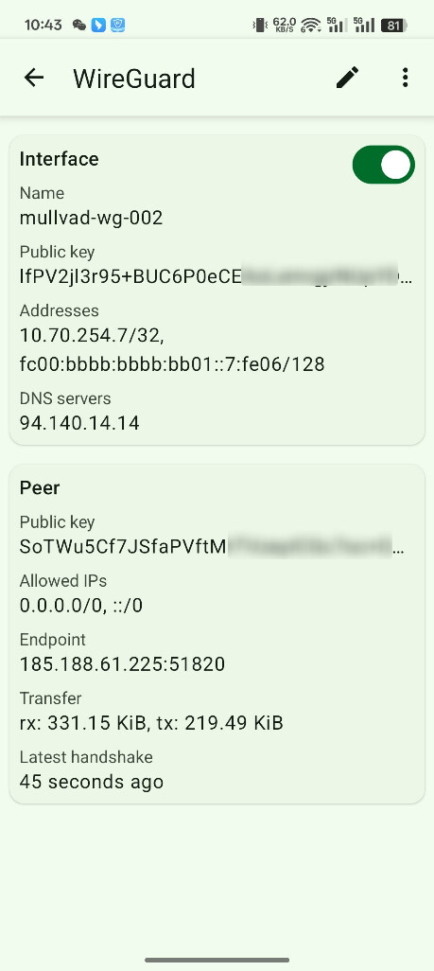Viewport: 434px width, 971px height.
Task: Tap the battery level indicator
Action: pos(393,26)
